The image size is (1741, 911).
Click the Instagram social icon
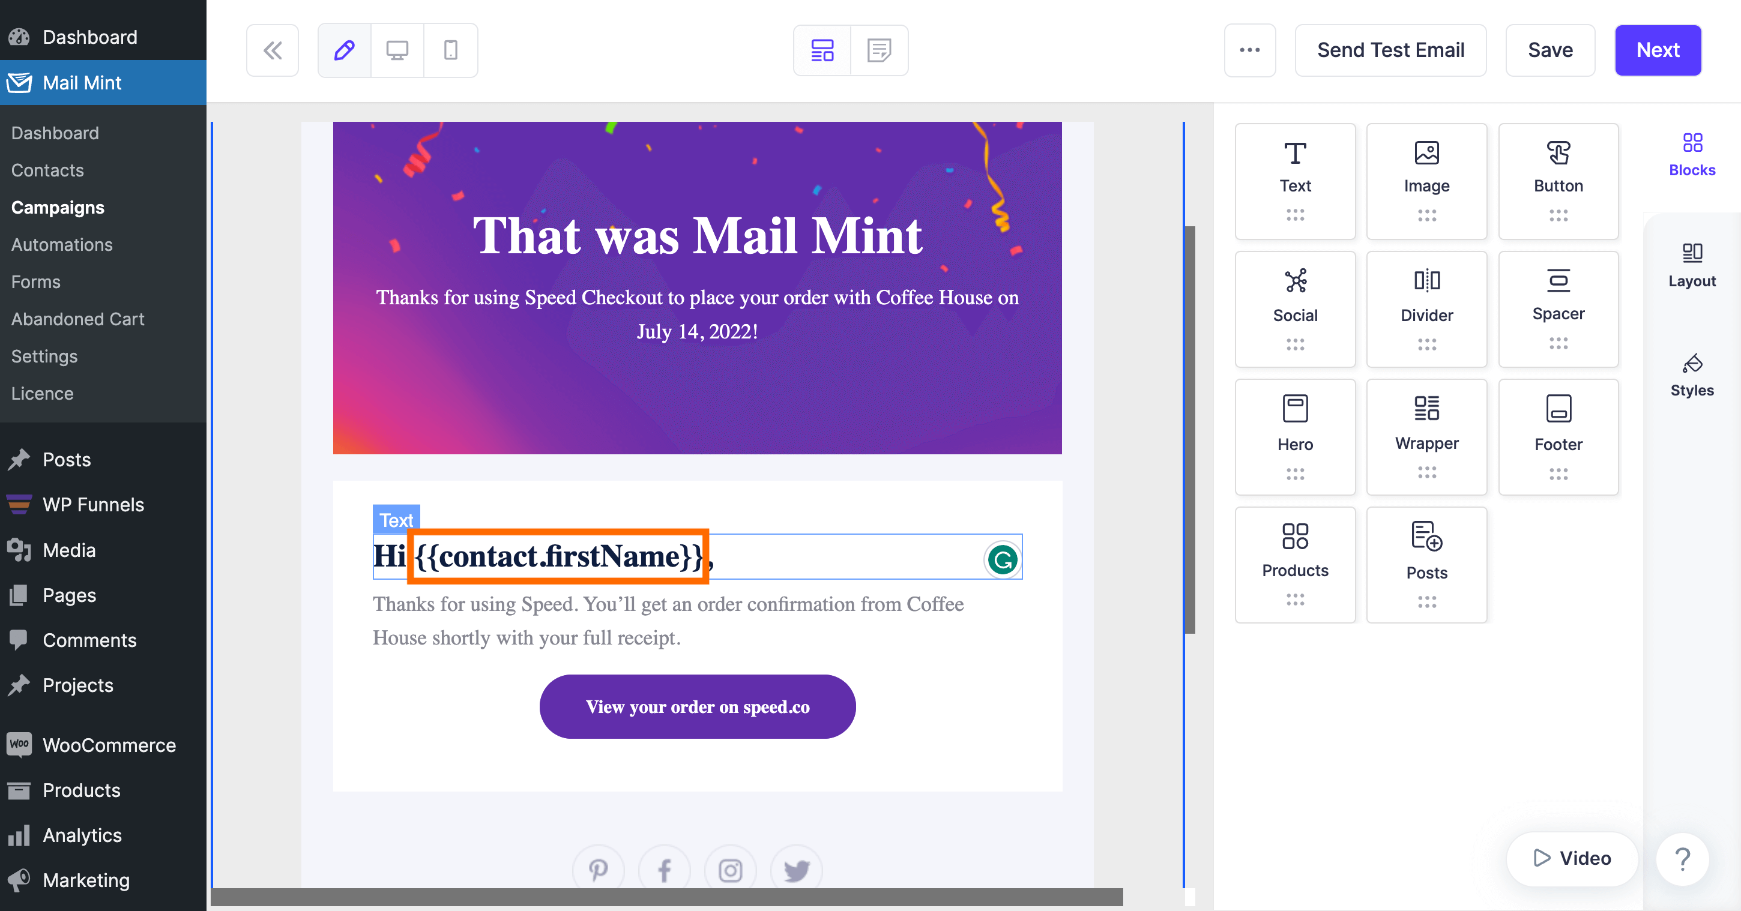click(730, 870)
